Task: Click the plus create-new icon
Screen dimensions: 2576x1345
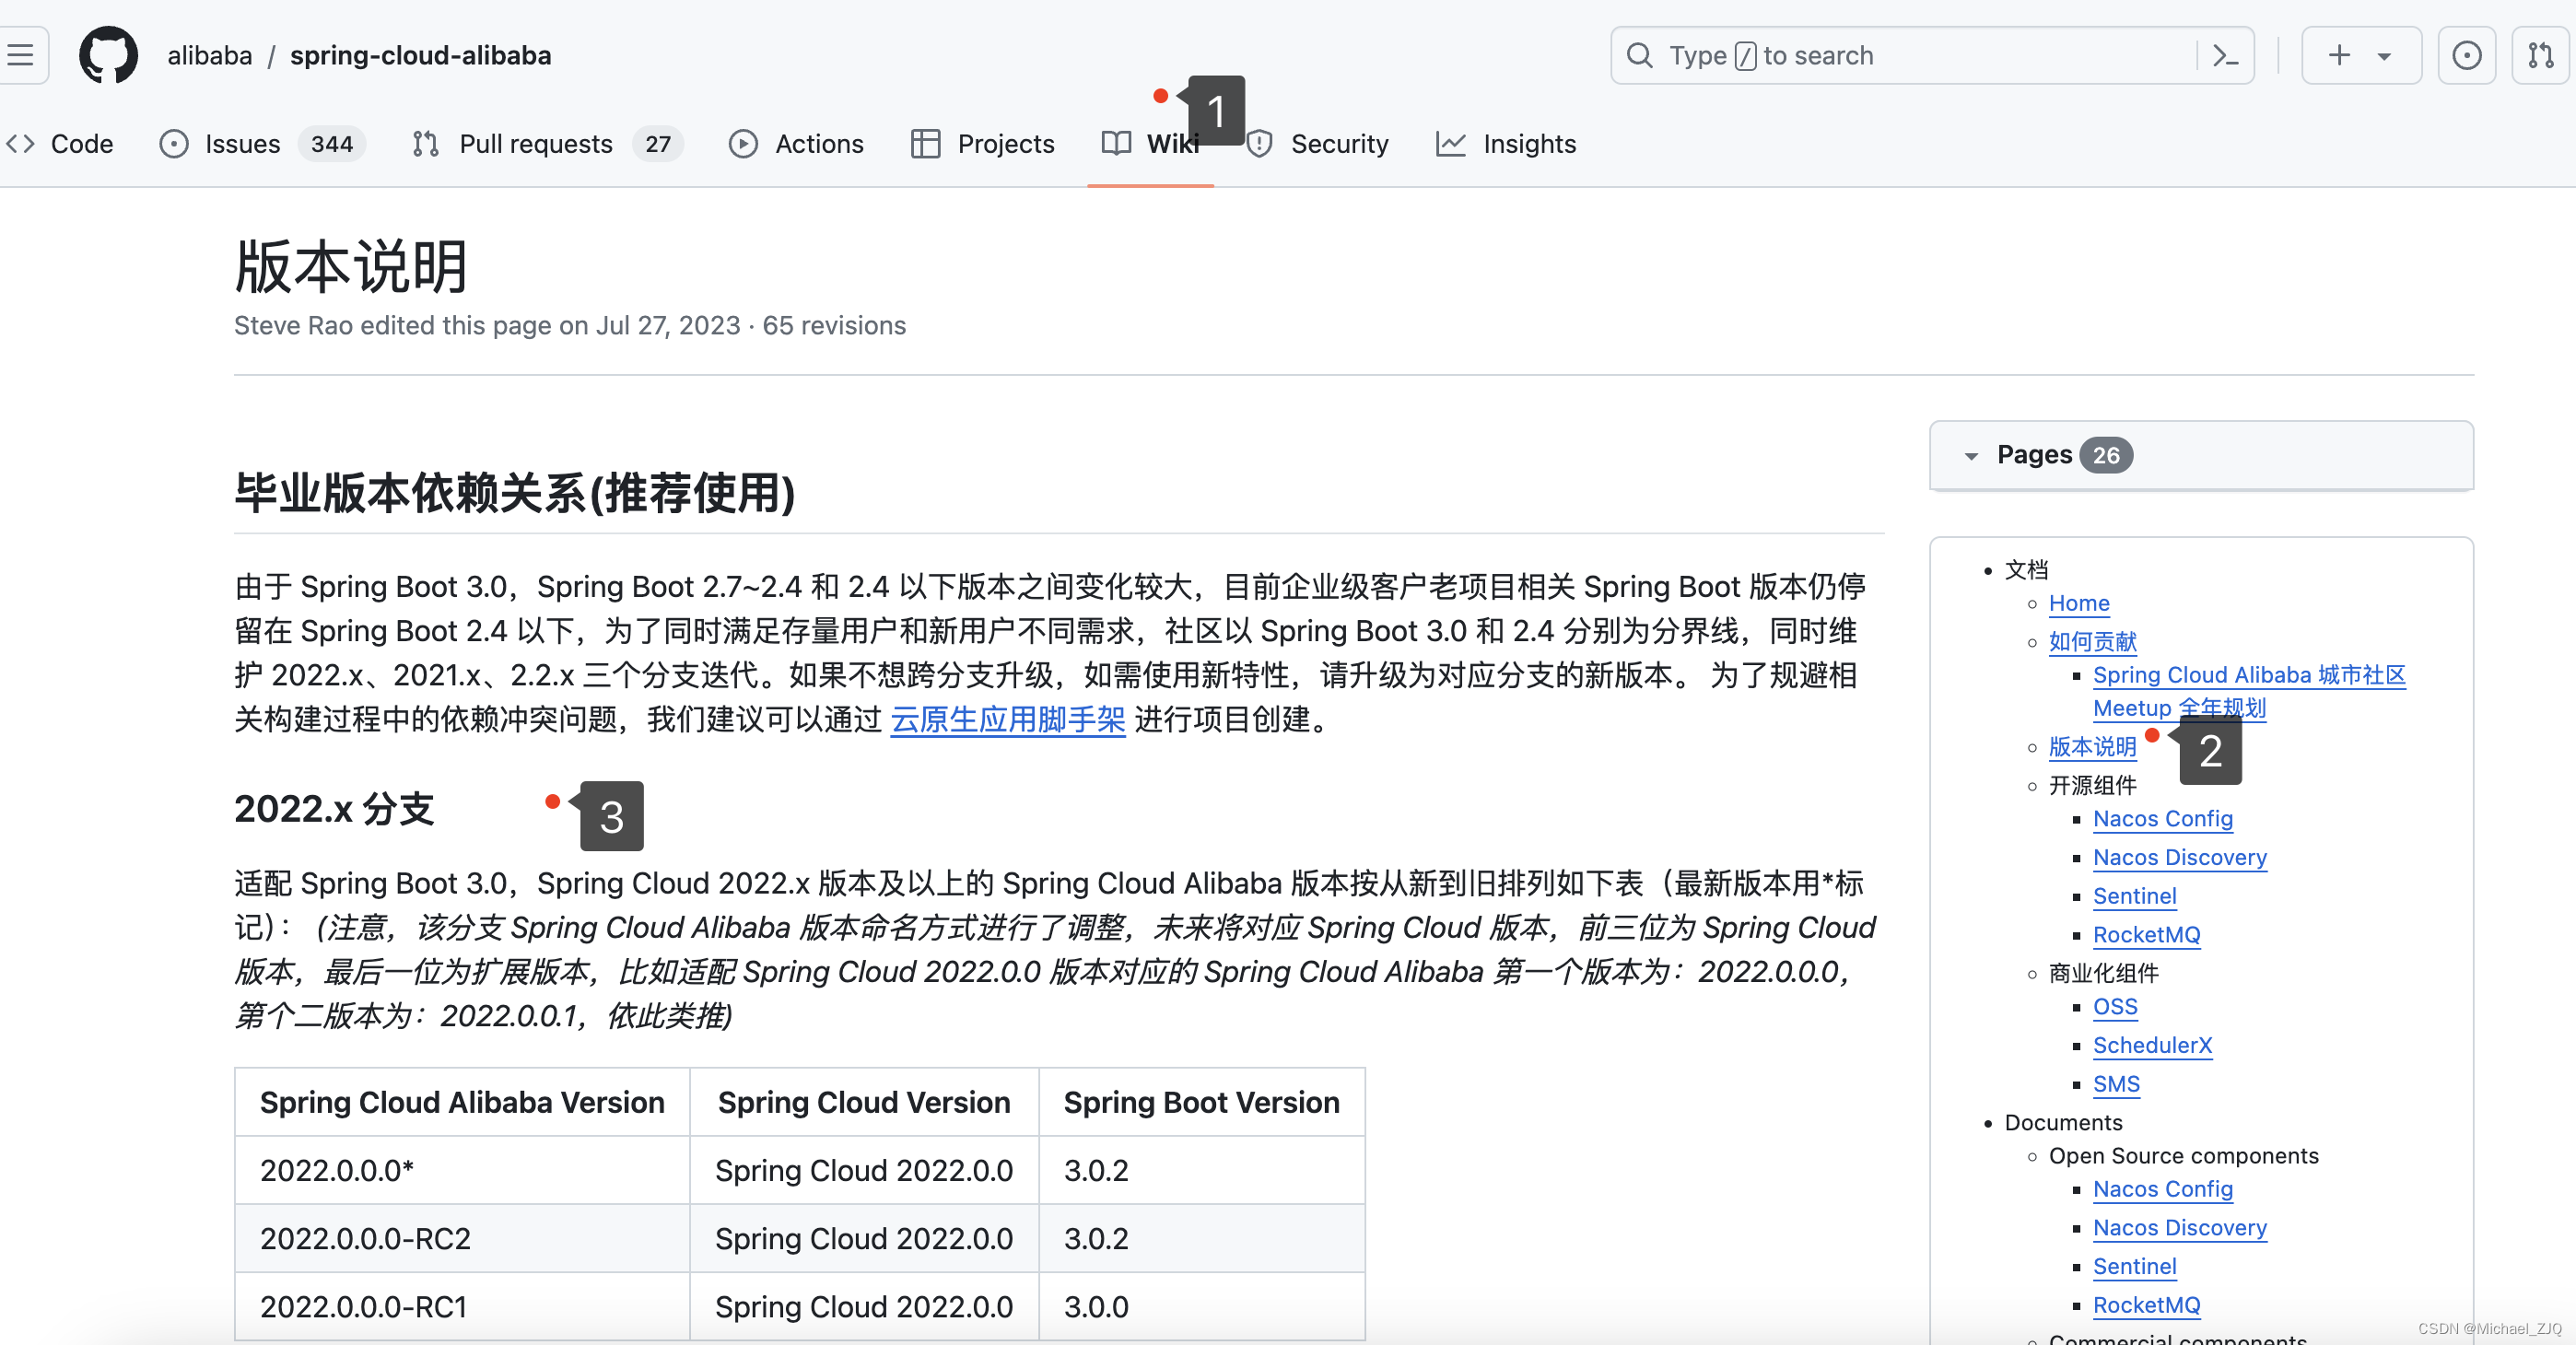Action: pos(2339,56)
